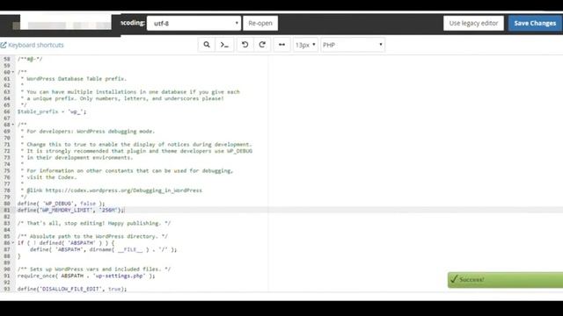Click the codex.wordpress.org debugging link text
The image size is (563, 316).
point(124,190)
